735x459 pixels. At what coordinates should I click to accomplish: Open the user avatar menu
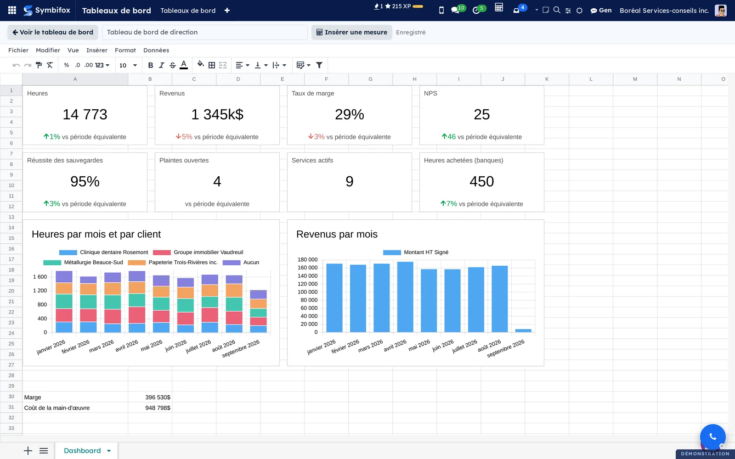click(721, 10)
